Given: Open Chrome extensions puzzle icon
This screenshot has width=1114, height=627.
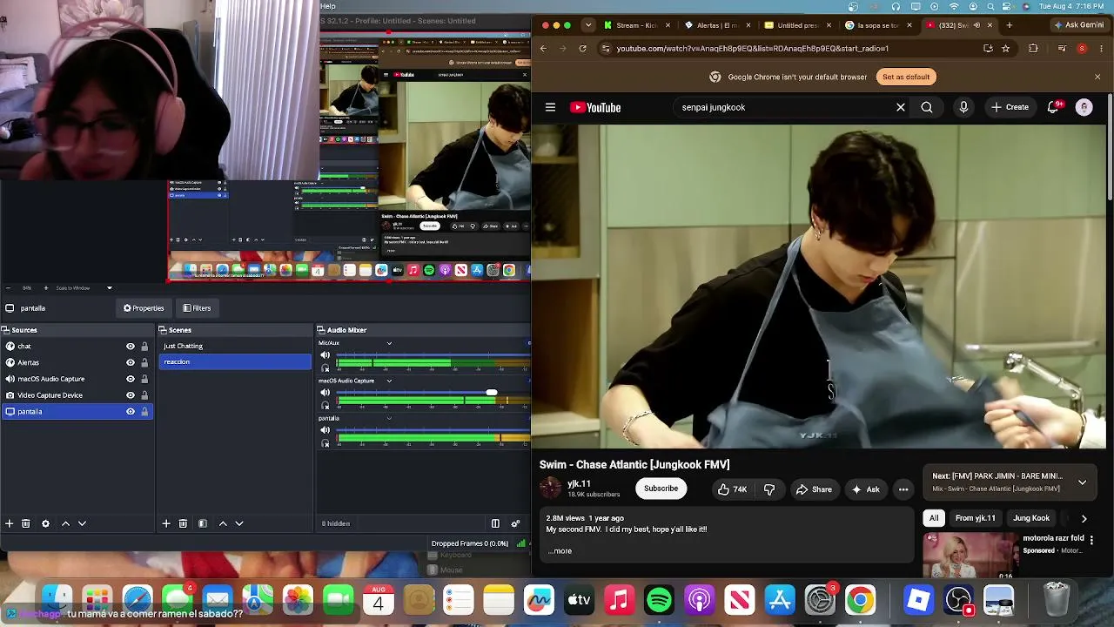Looking at the screenshot, I should [x=1033, y=49].
